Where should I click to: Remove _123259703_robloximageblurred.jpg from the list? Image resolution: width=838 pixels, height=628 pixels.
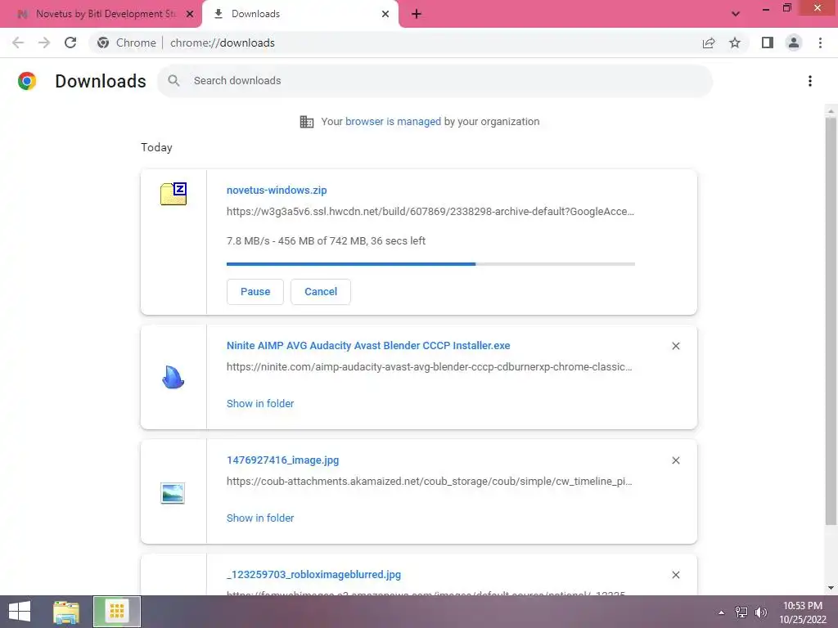click(675, 575)
